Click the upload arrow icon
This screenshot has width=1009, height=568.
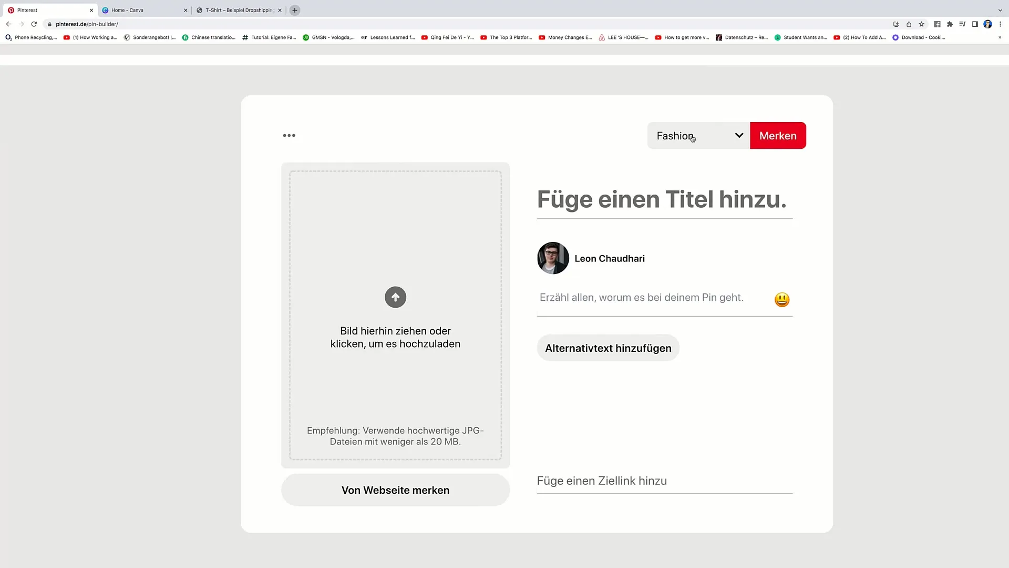396,297
